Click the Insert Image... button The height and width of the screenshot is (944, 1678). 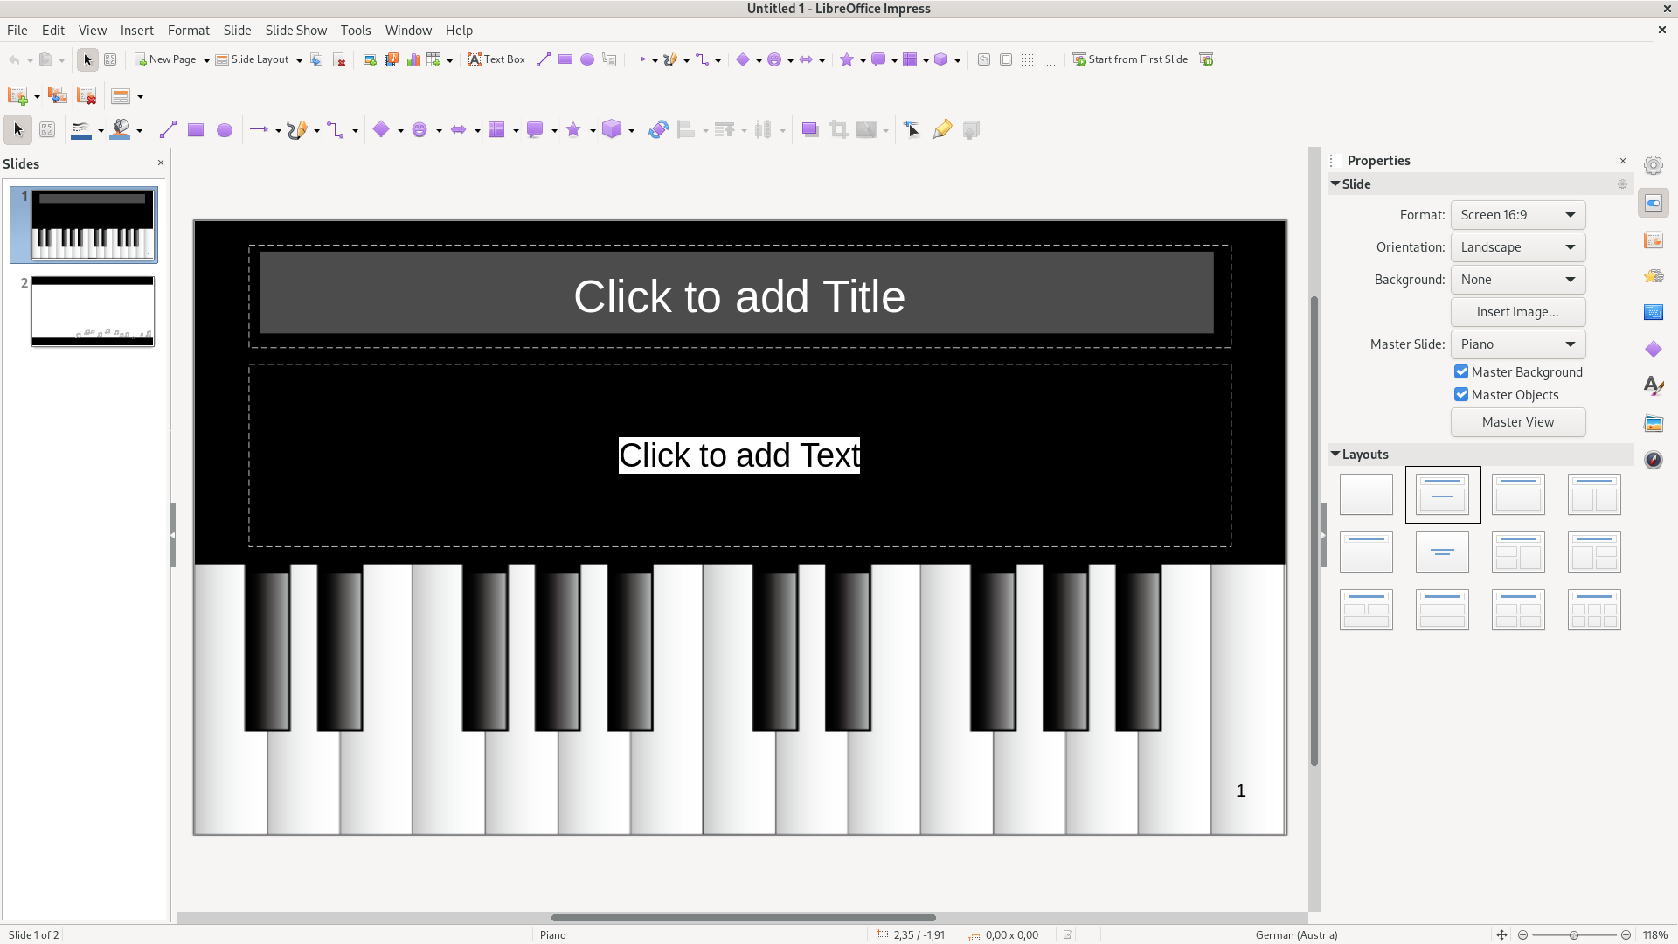click(1517, 312)
